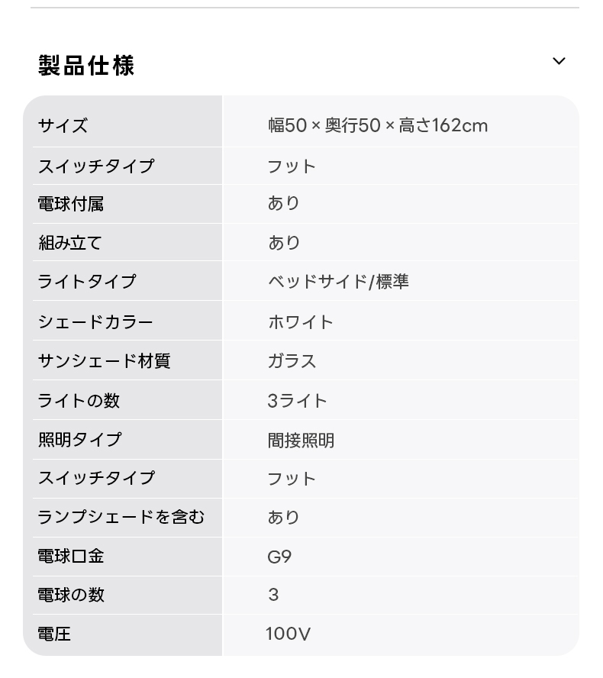This screenshot has height=678, width=603.
Task: Click the ライトの数 label
Action: 79,400
